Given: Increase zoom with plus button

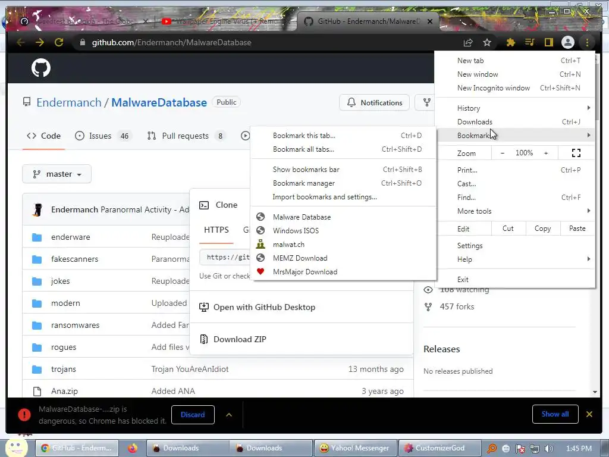Looking at the screenshot, I should tap(546, 153).
